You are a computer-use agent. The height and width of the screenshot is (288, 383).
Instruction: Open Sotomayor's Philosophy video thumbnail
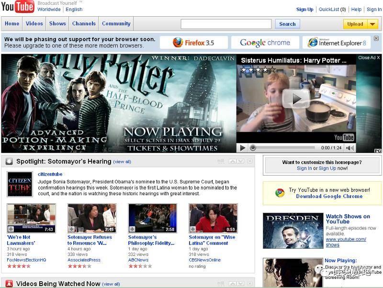tap(152, 218)
